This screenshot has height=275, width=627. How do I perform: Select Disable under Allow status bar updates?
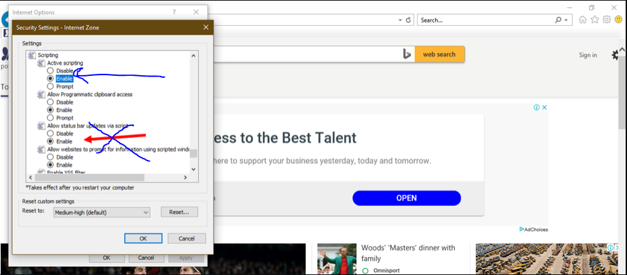pyautogui.click(x=50, y=133)
